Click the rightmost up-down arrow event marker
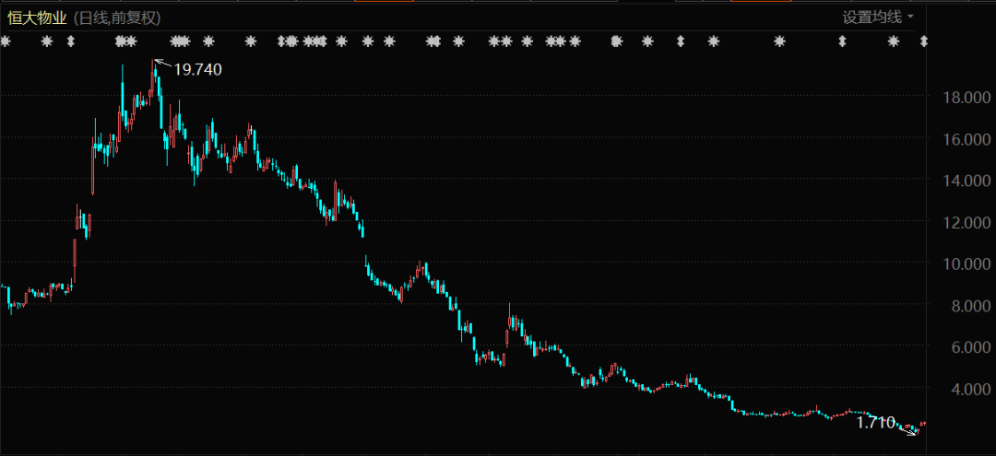 [x=925, y=41]
